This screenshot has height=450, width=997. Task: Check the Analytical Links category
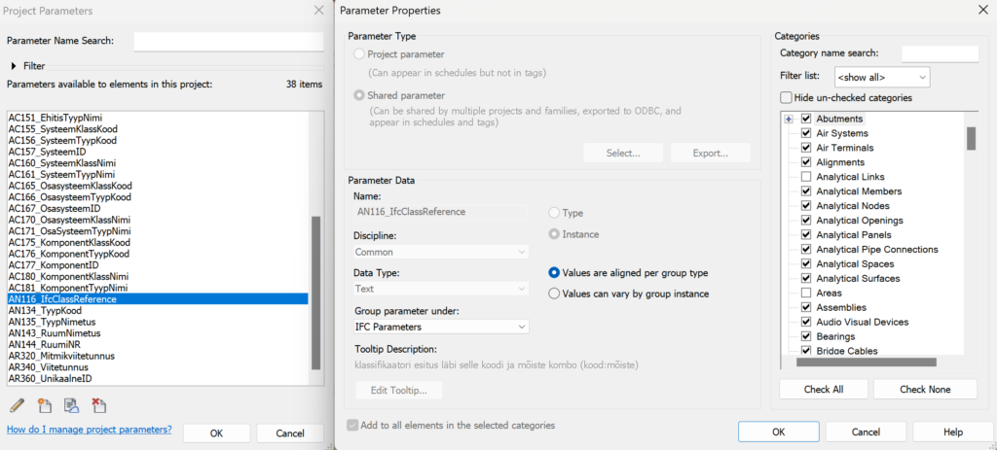pos(805,177)
